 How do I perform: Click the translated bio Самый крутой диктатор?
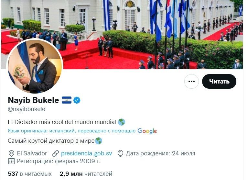(x=51, y=141)
